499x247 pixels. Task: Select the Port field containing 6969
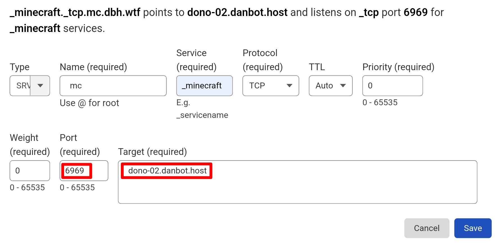(x=83, y=171)
